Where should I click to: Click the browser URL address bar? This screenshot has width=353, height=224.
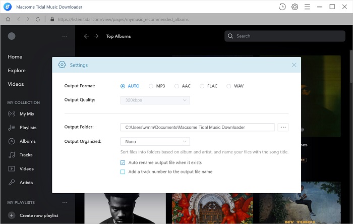click(123, 19)
